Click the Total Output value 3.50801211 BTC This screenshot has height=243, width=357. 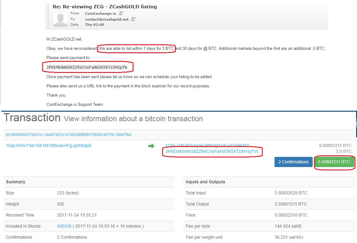click(291, 204)
